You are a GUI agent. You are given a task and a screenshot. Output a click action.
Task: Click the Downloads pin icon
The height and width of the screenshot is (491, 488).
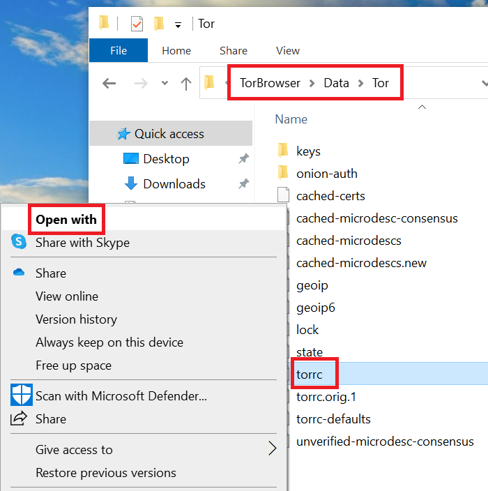[x=243, y=183]
